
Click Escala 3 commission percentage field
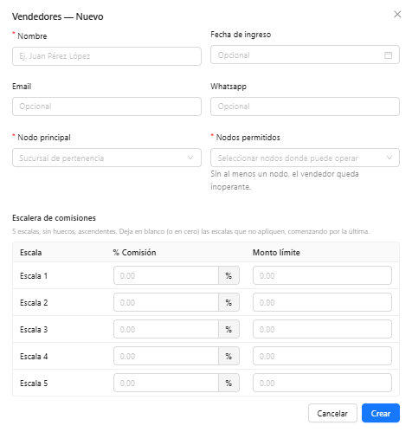[166, 329]
